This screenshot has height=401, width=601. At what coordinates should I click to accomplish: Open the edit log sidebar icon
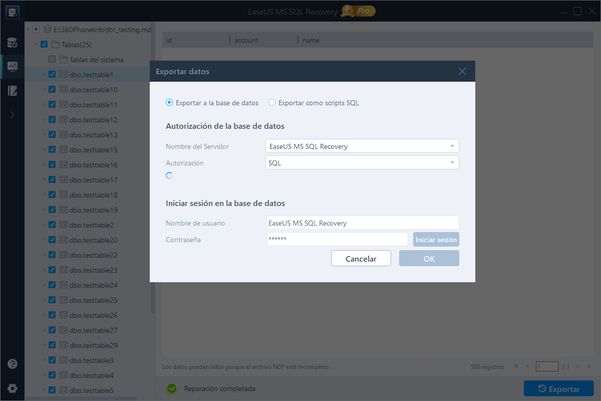point(13,91)
